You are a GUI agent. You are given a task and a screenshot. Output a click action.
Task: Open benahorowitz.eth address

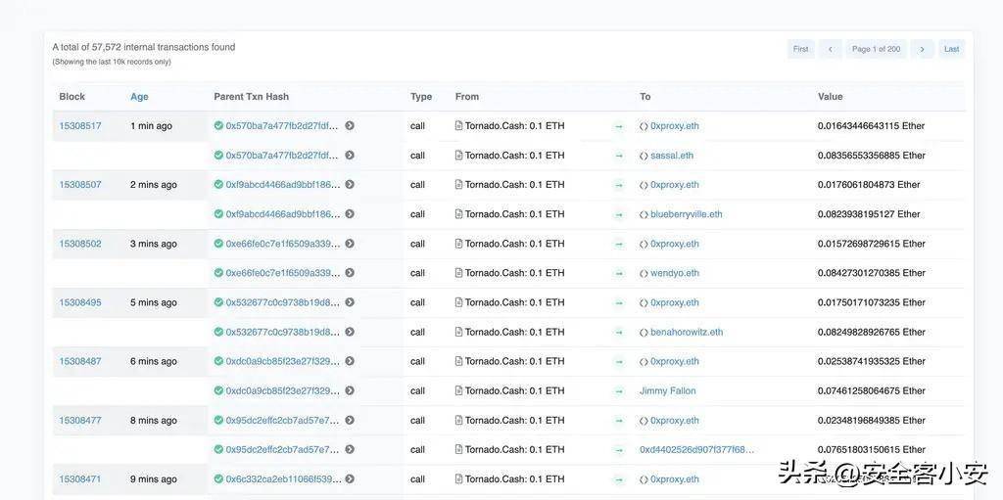686,332
